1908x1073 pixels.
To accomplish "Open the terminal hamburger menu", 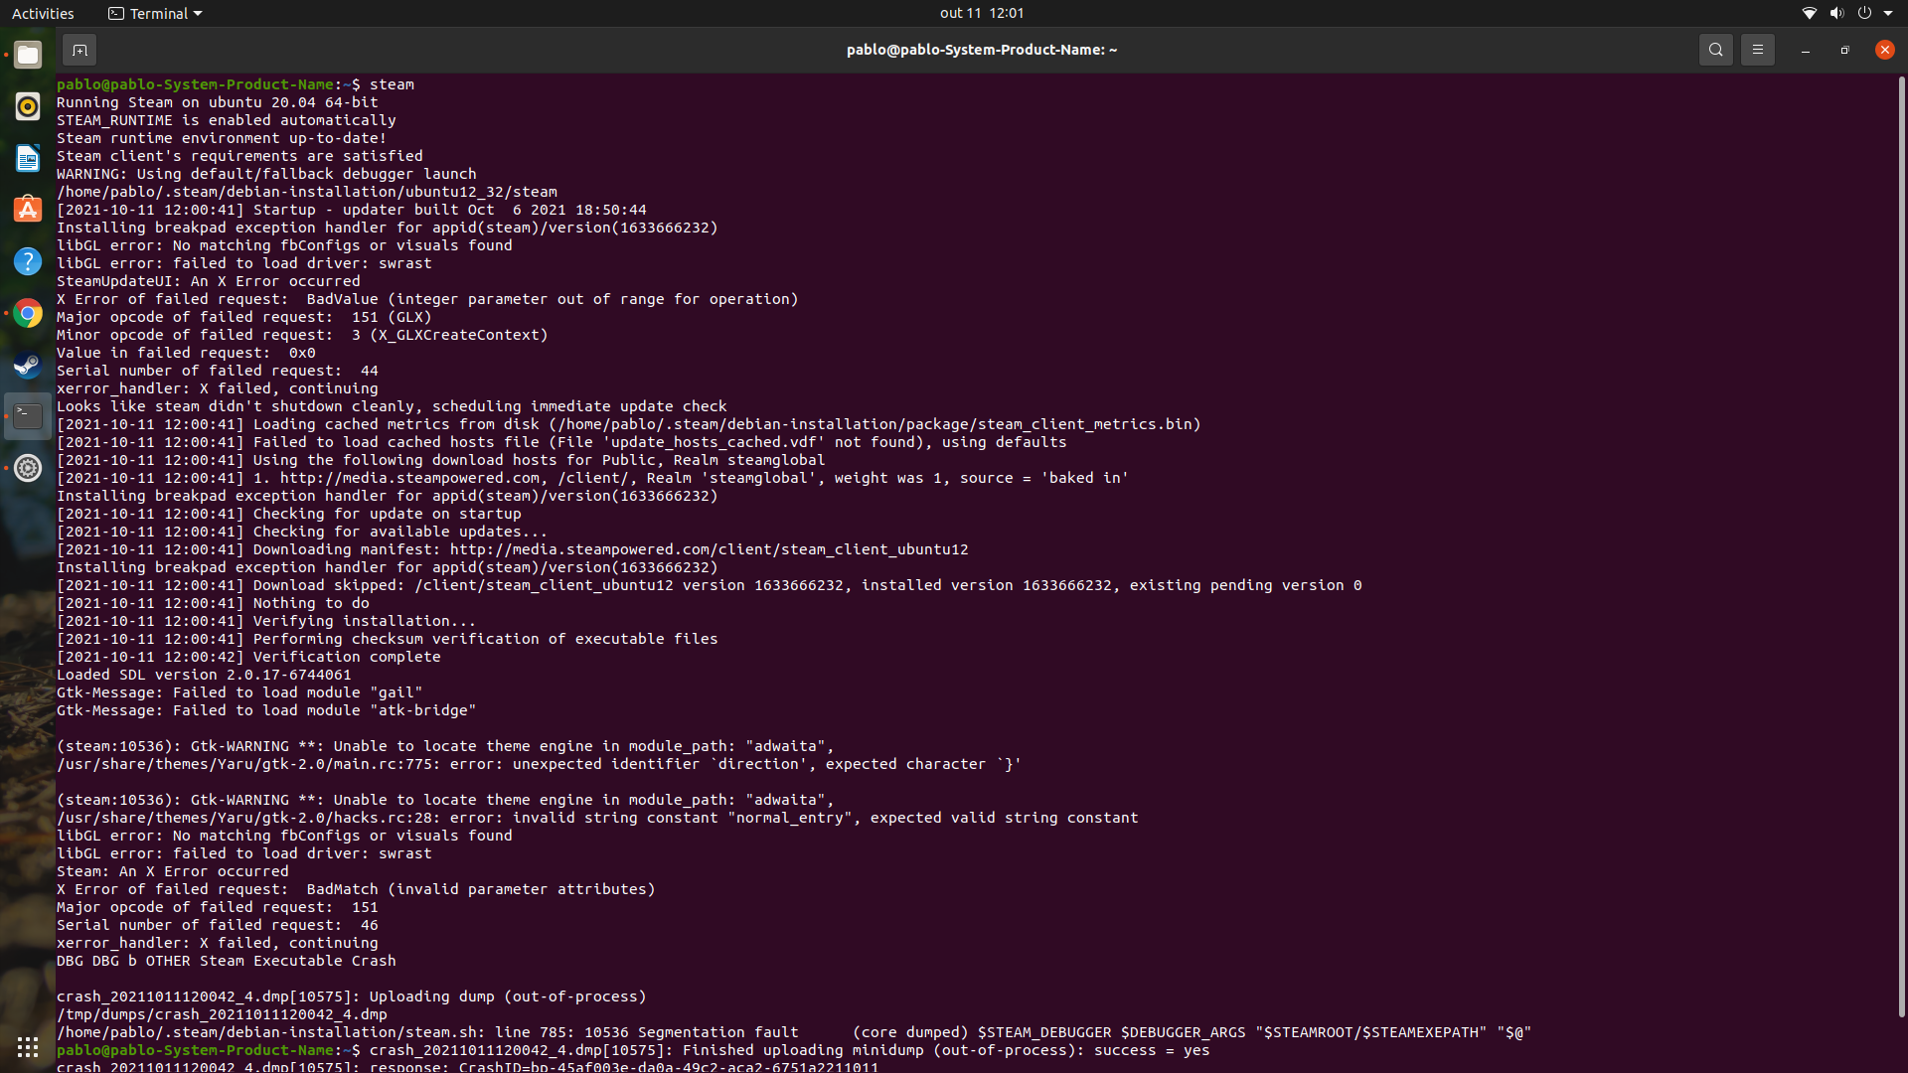I will coord(1757,50).
